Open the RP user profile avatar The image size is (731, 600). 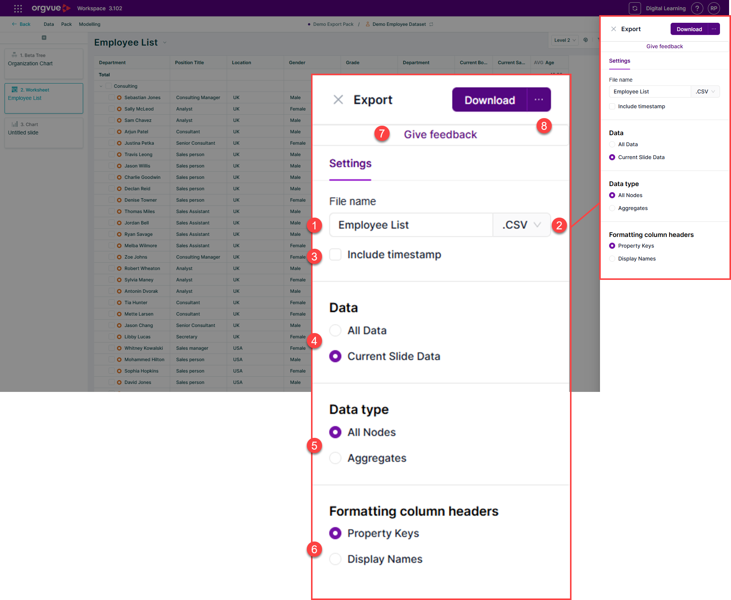[x=714, y=8]
